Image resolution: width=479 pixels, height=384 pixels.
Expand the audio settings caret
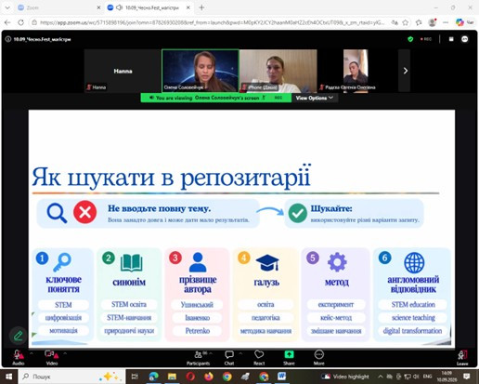pyautogui.click(x=32, y=353)
